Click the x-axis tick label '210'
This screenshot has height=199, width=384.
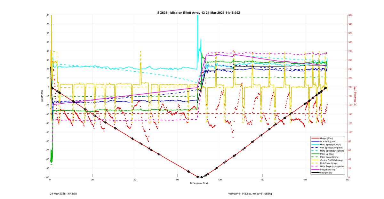point(347,180)
